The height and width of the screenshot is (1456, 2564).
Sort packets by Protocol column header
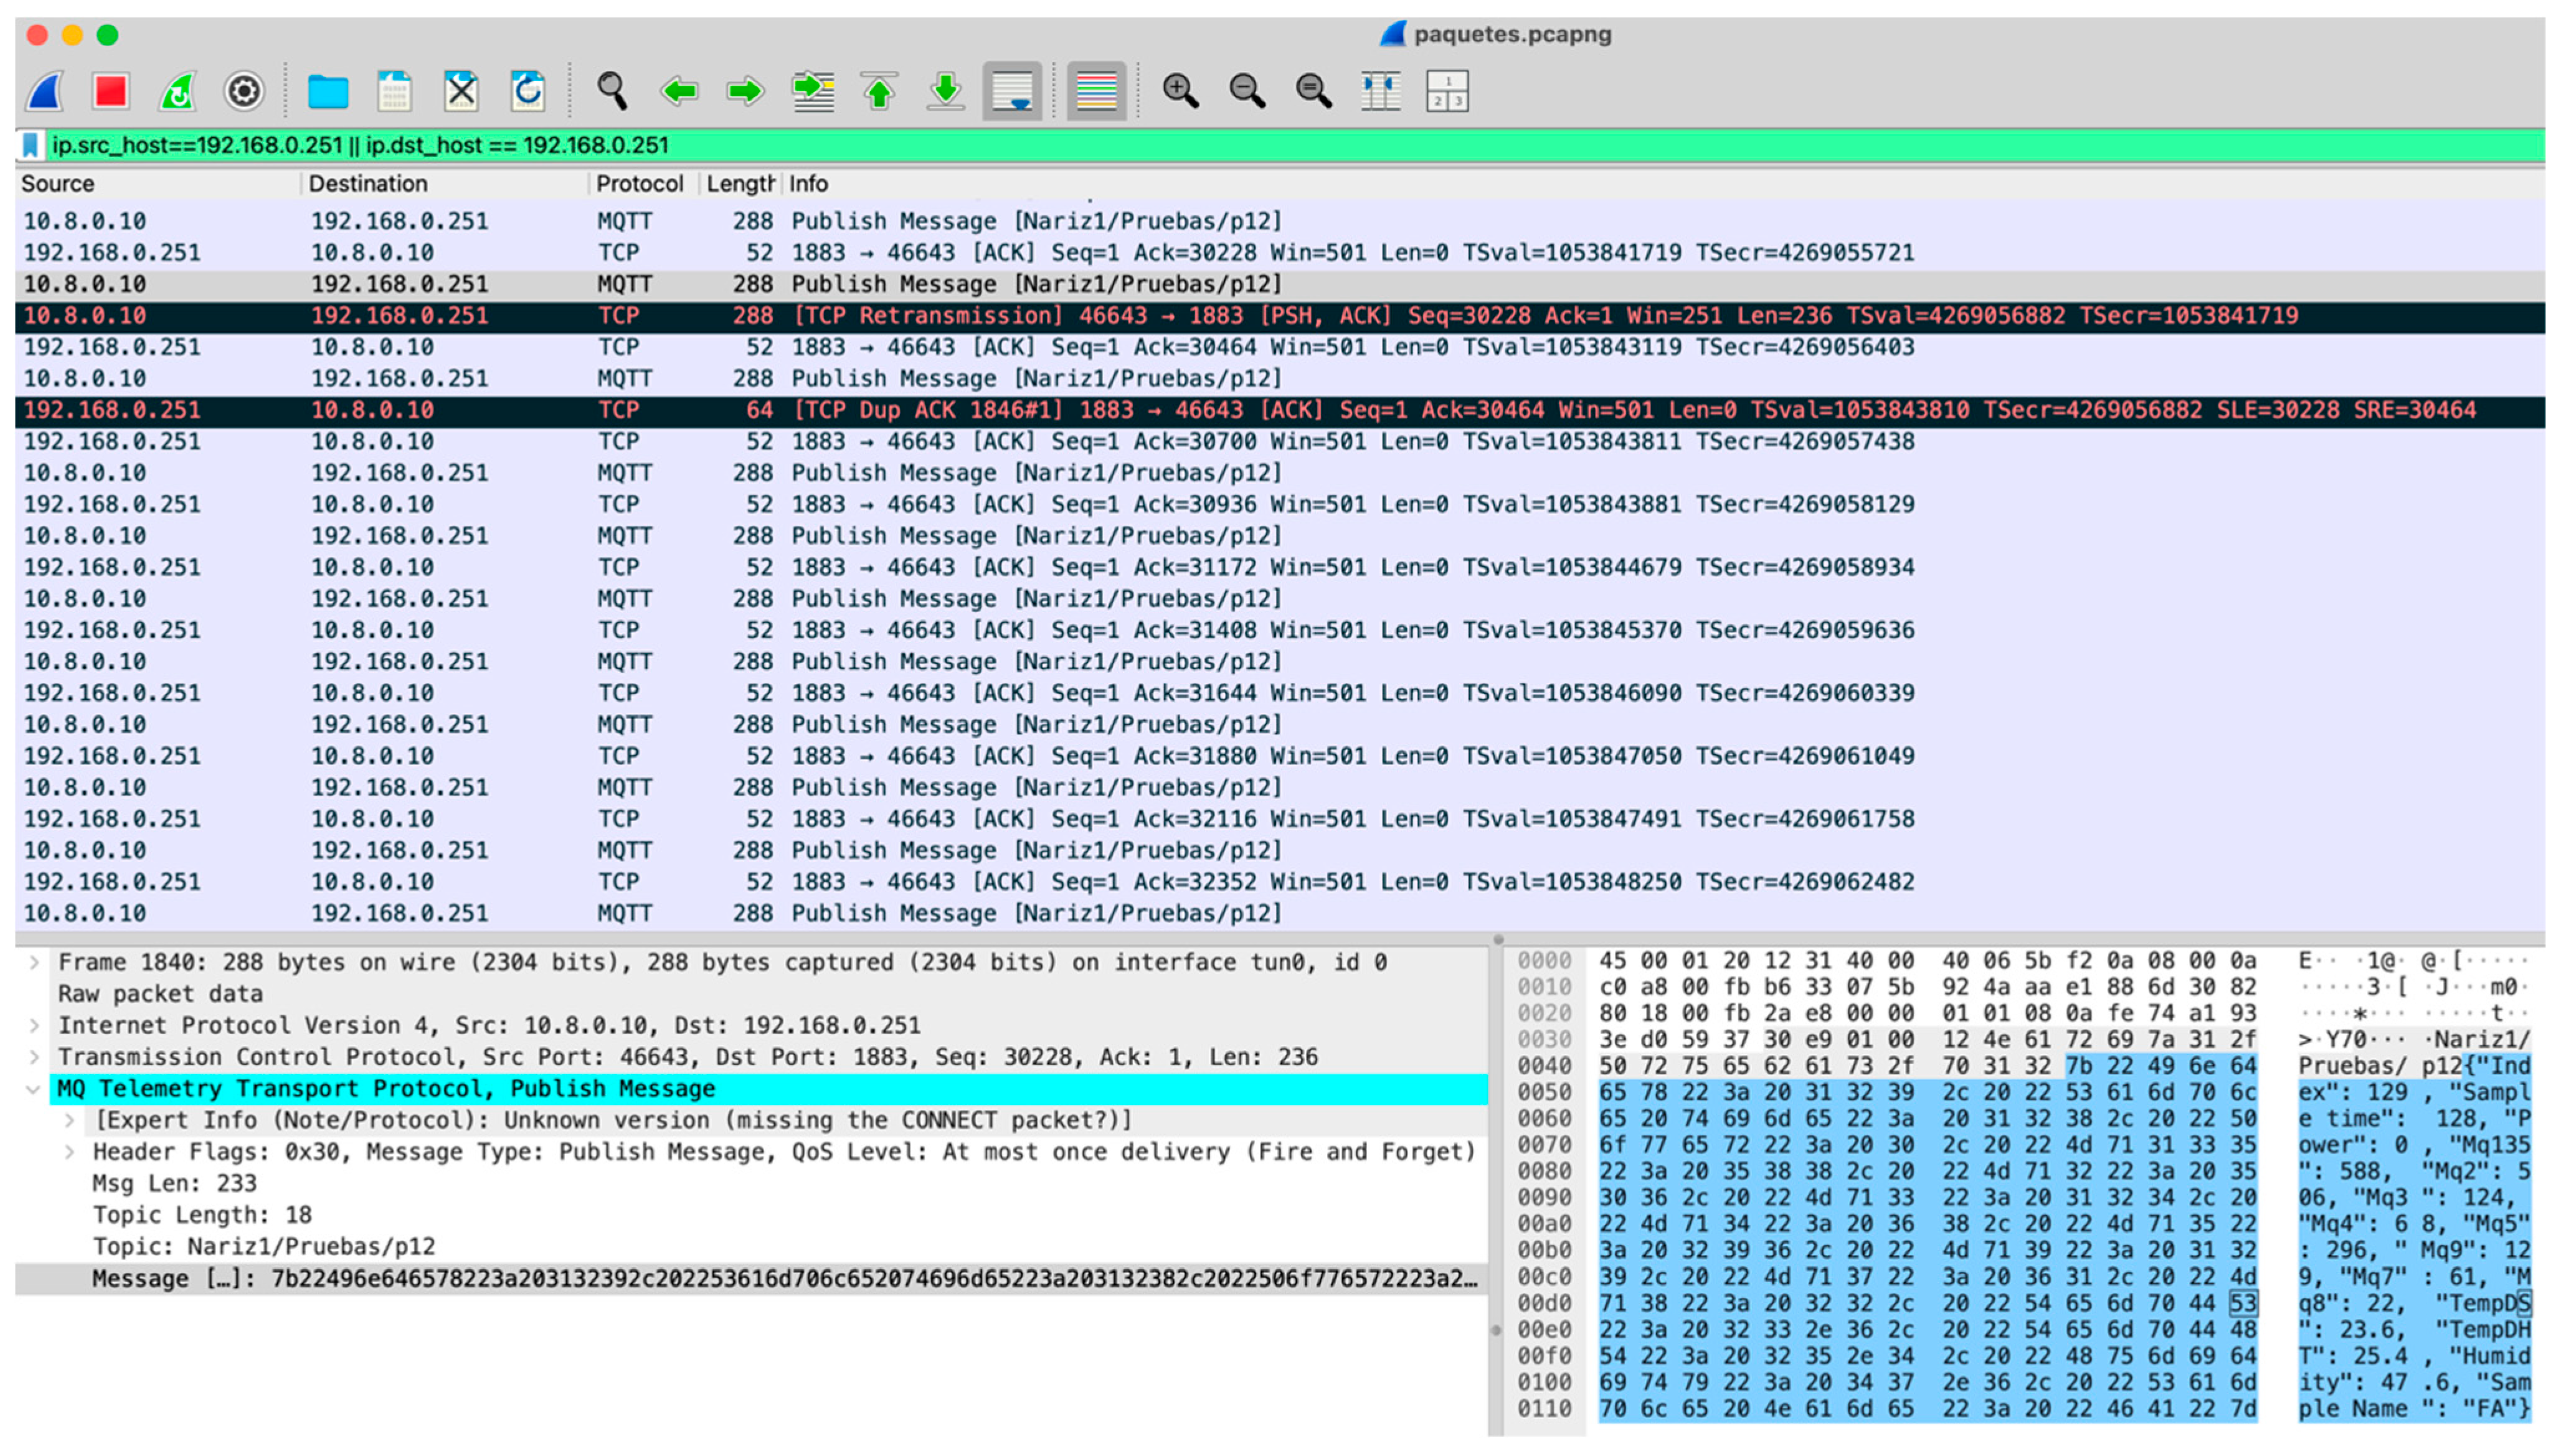point(638,184)
